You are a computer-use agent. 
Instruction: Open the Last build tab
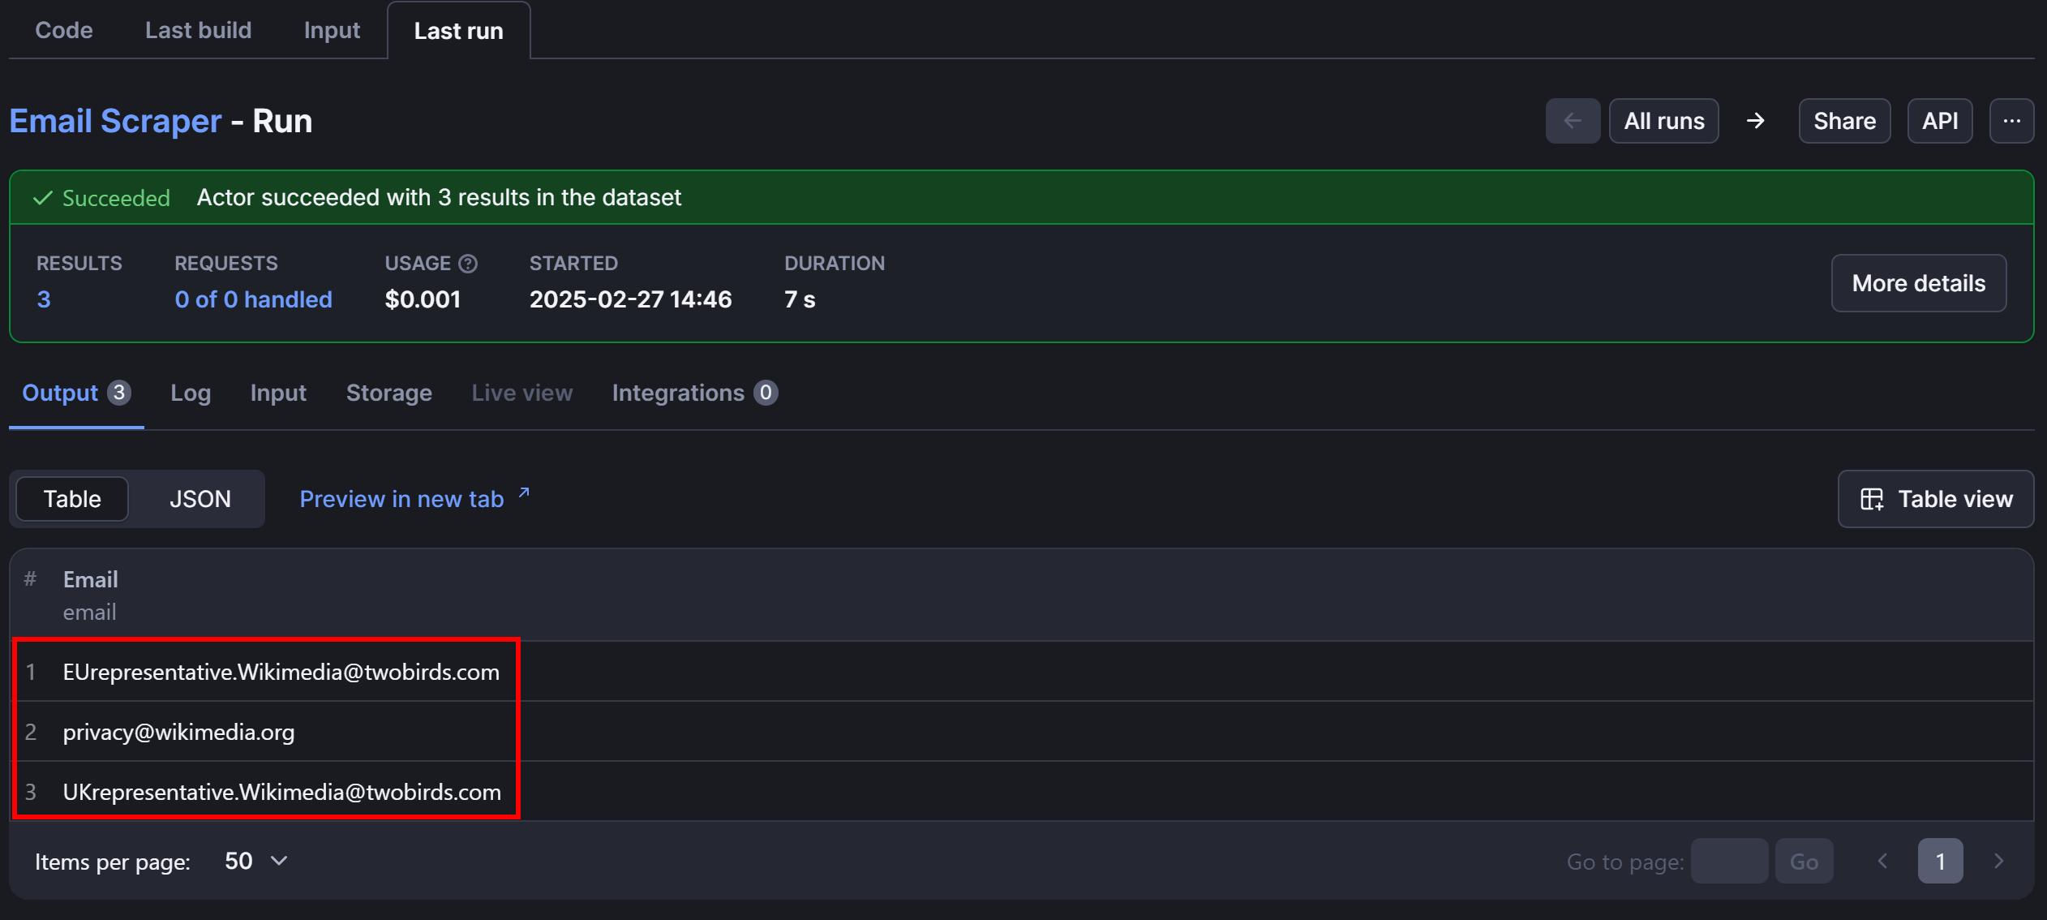(198, 30)
